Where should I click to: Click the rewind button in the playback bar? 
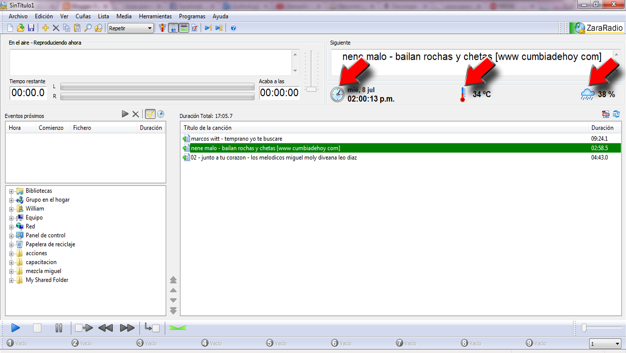click(105, 328)
